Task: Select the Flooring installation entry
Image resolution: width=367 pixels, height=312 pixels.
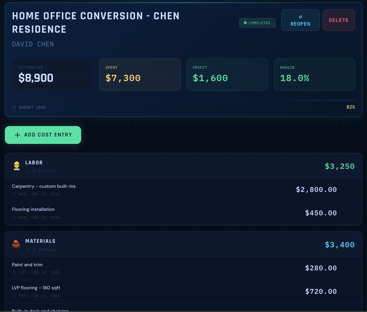Action: coord(183,213)
